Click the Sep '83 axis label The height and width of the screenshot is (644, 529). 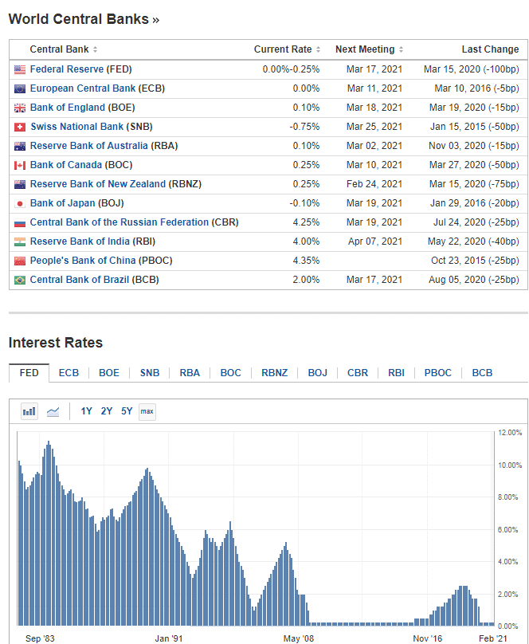coord(40,638)
